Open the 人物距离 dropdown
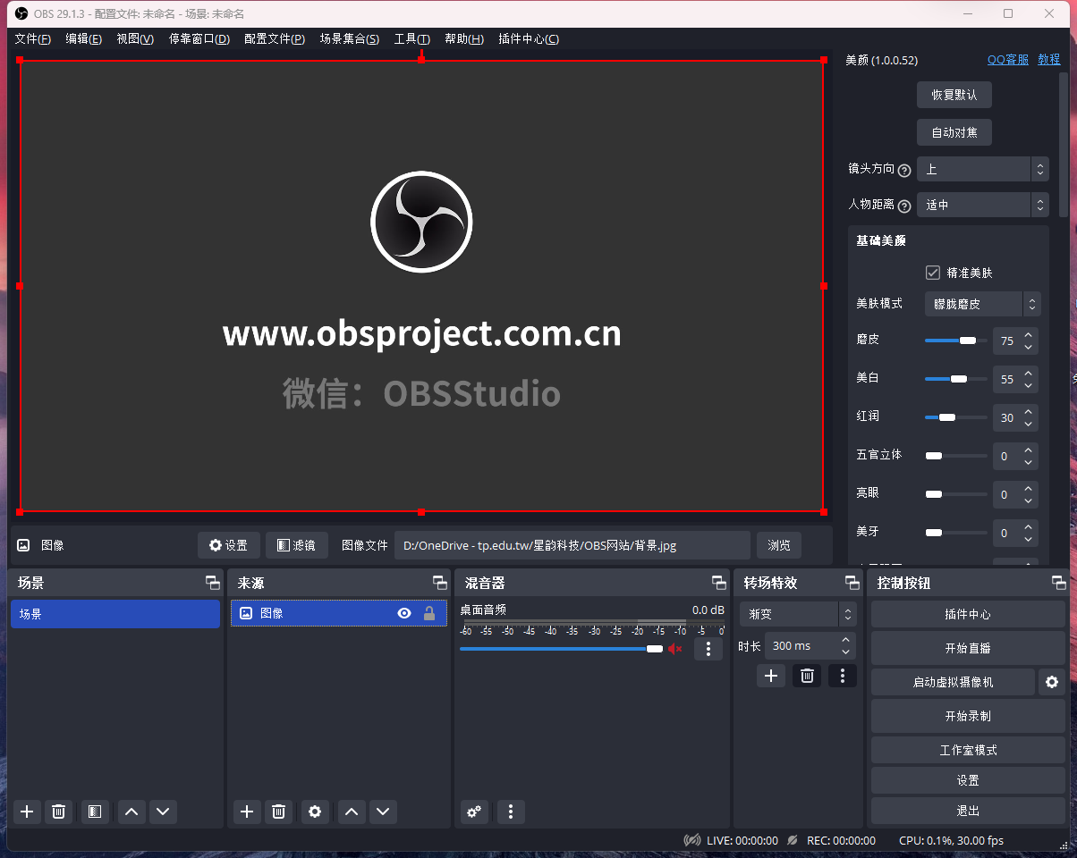This screenshot has width=1077, height=858. [982, 205]
